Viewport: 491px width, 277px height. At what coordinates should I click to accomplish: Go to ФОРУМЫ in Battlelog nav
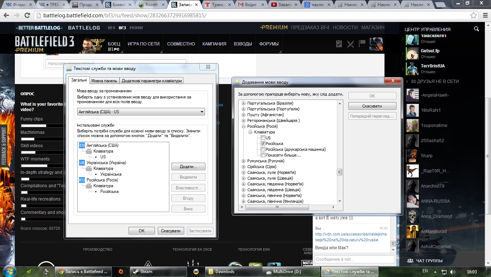click(269, 44)
